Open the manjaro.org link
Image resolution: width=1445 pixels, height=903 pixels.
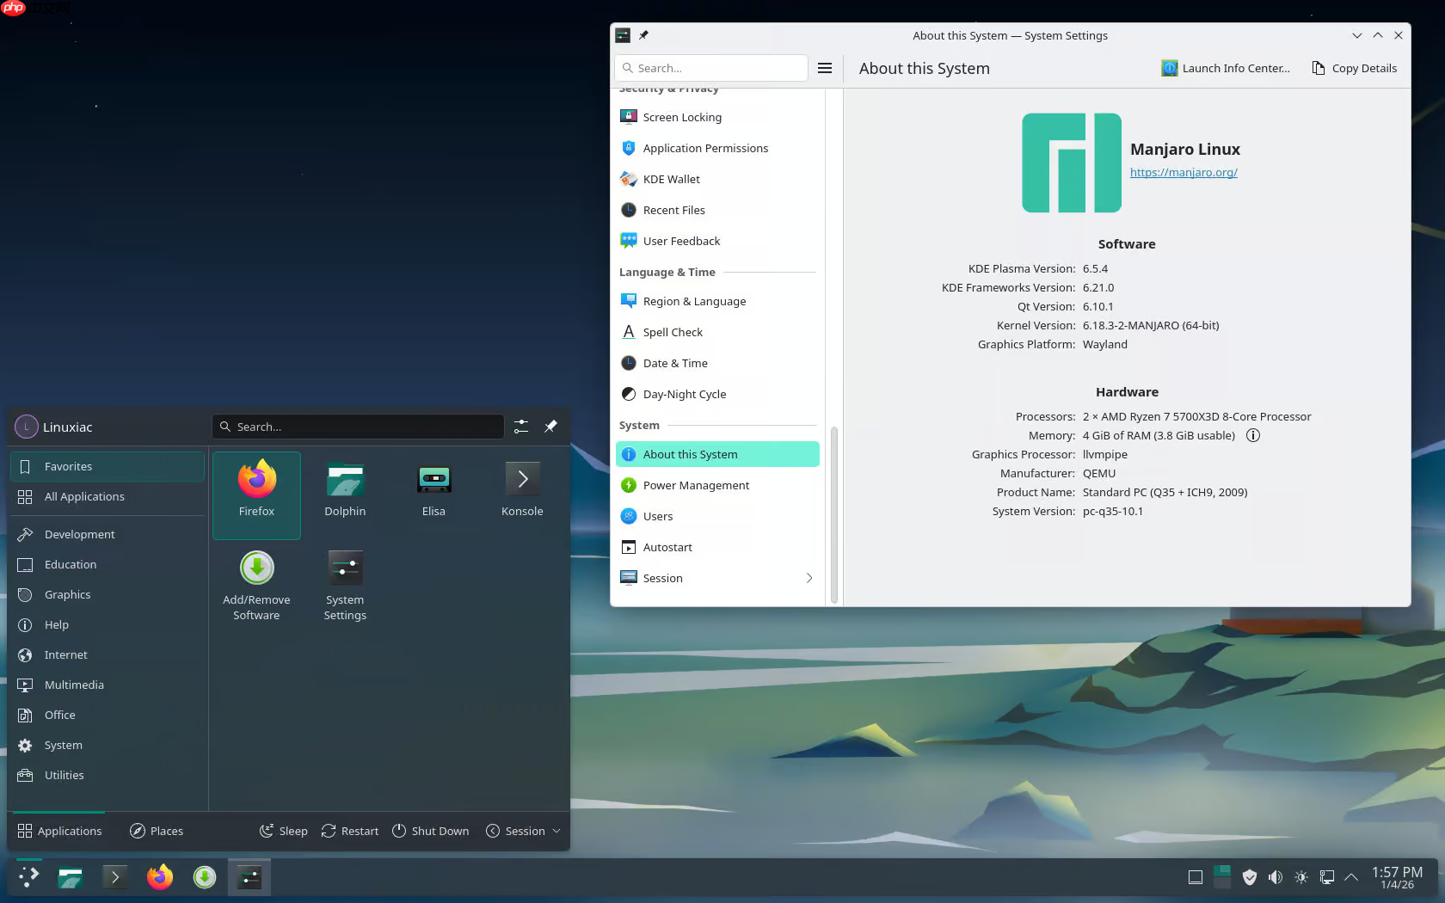click(1184, 172)
